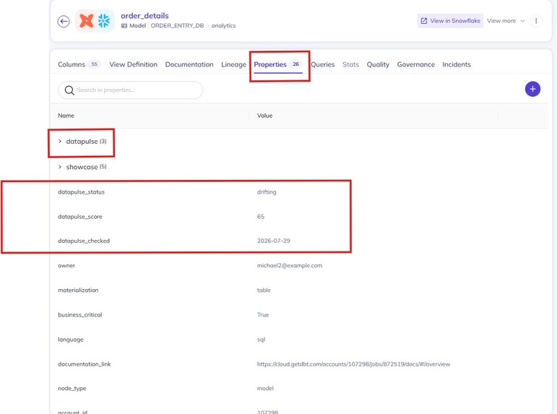557x414 pixels.
Task: Focus the Search in properties field
Action: tap(130, 90)
